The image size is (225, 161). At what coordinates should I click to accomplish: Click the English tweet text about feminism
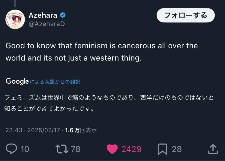pyautogui.click(x=102, y=52)
